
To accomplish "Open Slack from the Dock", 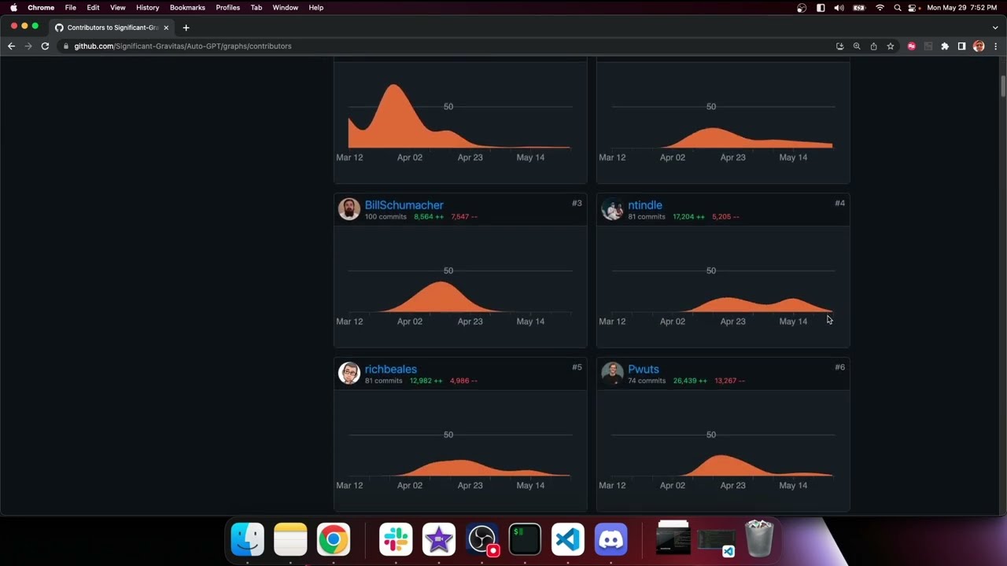I will (396, 540).
